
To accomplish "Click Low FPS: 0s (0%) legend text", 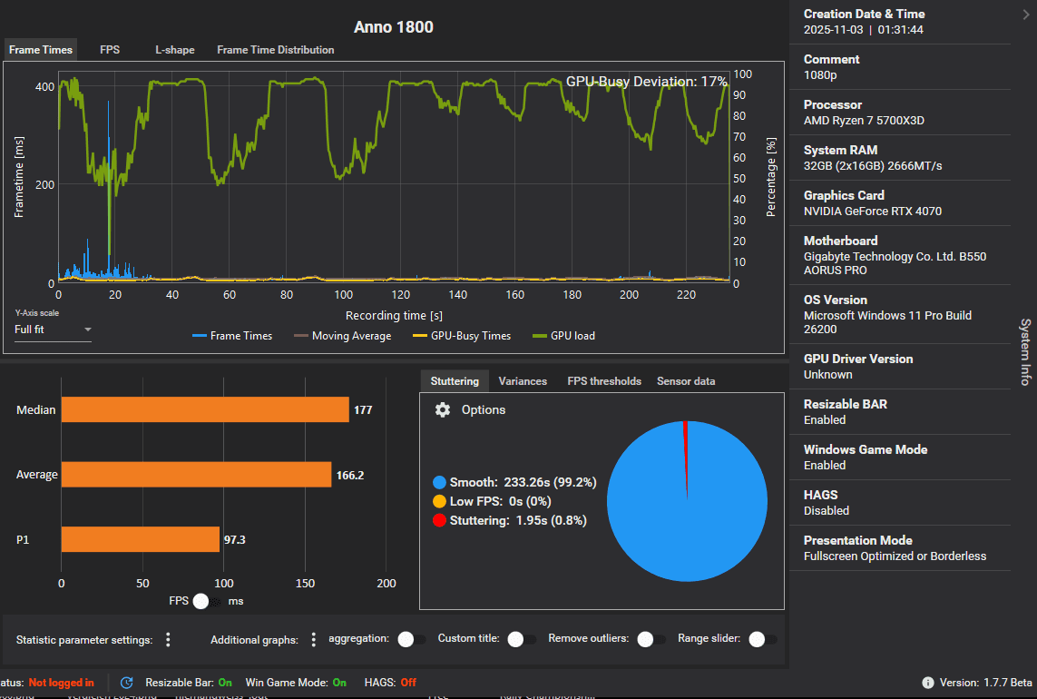I will tap(500, 501).
